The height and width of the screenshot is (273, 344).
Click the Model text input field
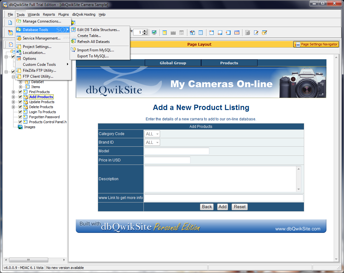pyautogui.click(x=177, y=151)
